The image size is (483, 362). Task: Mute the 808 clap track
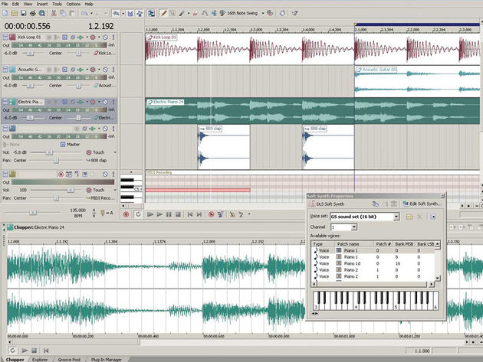pyautogui.click(x=105, y=129)
